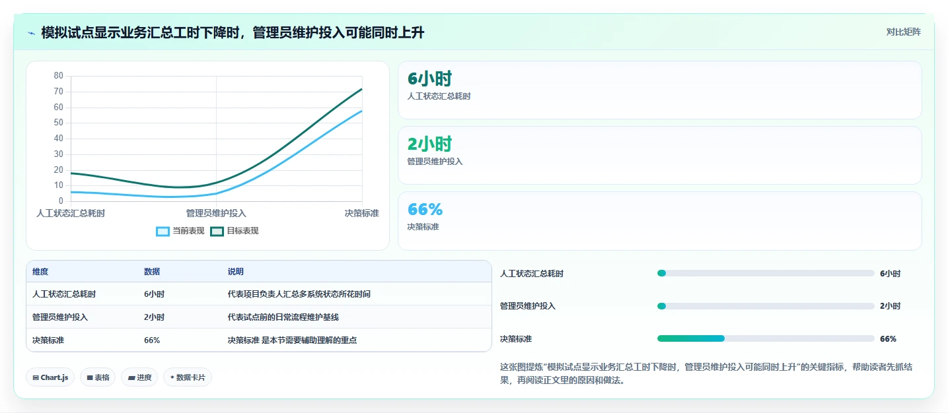Select table cell 人工状态汇总耗时
This screenshot has height=413, width=948.
click(x=64, y=294)
